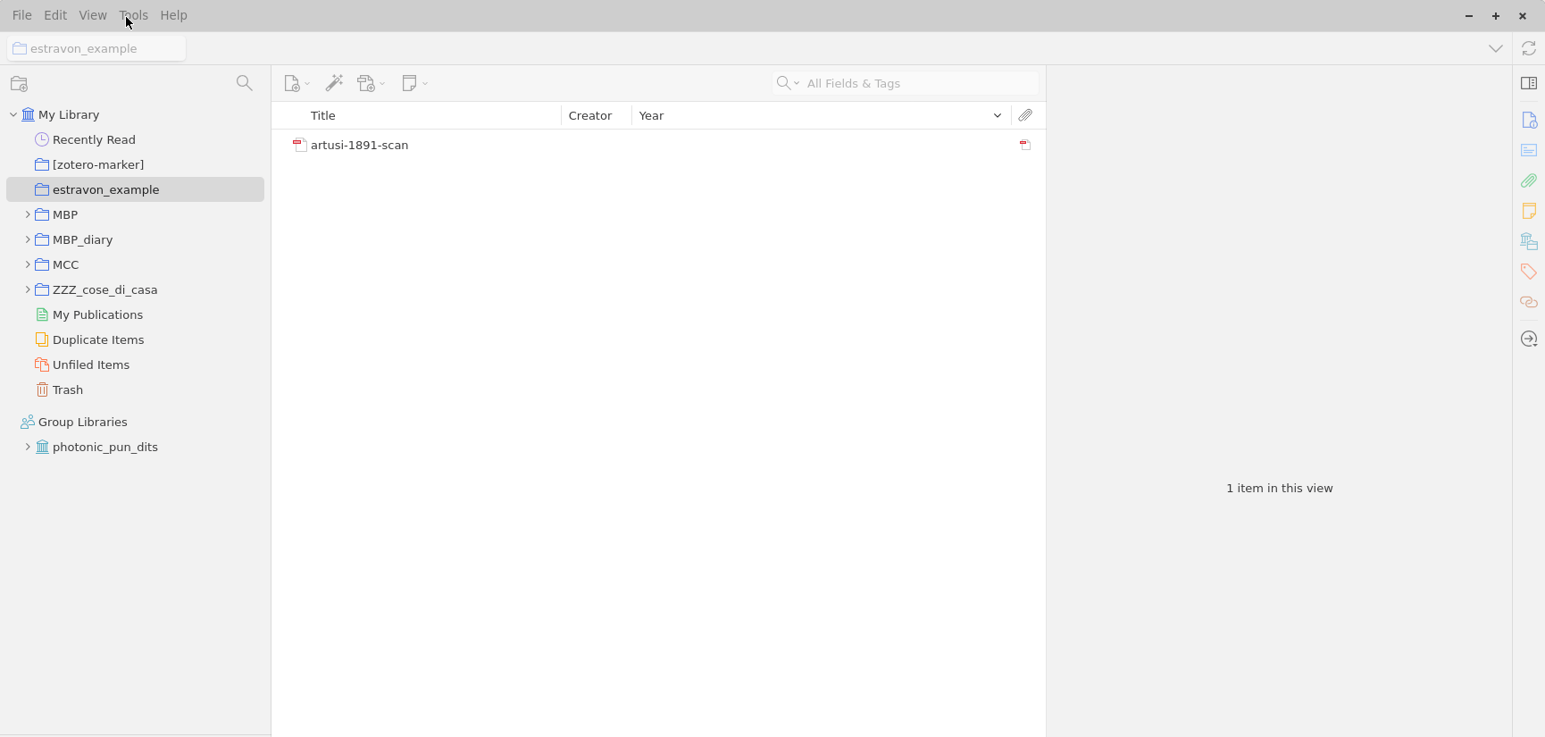Screen dimensions: 1545x737
Task: Select the artusi-1891-scan item
Action: pos(658,145)
